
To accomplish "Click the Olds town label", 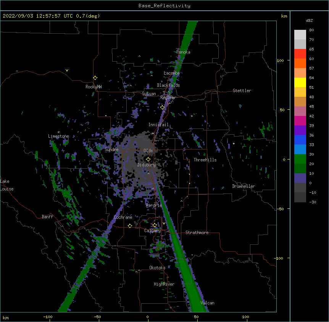I will [x=148, y=151].
